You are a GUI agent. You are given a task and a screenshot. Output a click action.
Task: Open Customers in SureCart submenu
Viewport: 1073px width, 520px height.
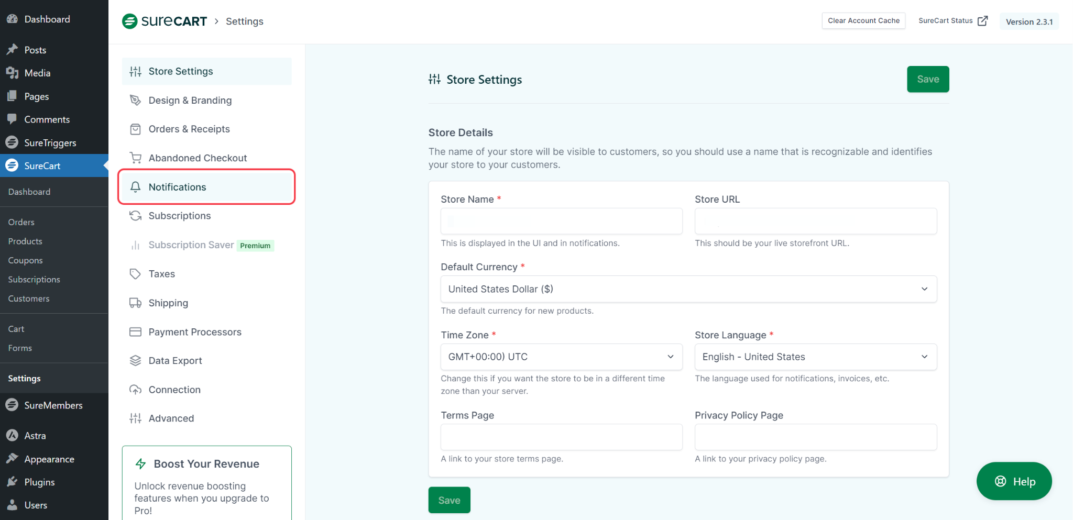29,298
